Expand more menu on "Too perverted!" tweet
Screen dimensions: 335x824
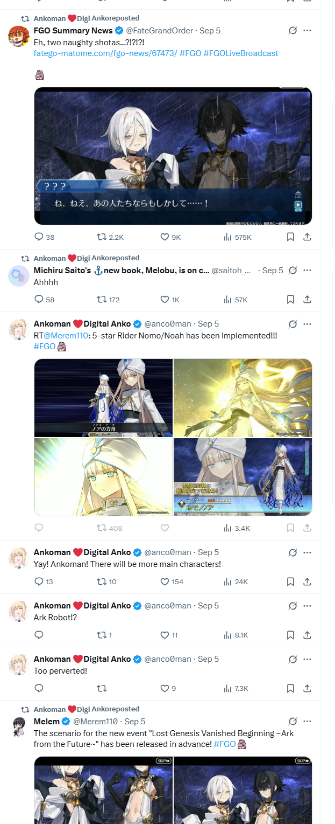pyautogui.click(x=308, y=659)
